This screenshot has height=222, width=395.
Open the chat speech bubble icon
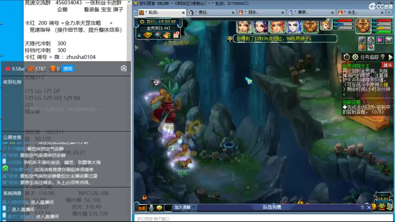159,208
